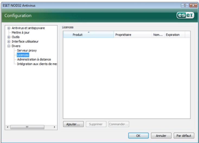
Task: Click the tree scrollbar left arrow
Action: 8,127
